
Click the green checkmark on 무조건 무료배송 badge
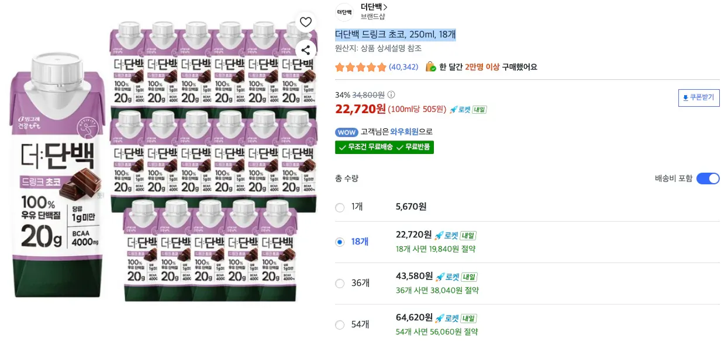[342, 147]
